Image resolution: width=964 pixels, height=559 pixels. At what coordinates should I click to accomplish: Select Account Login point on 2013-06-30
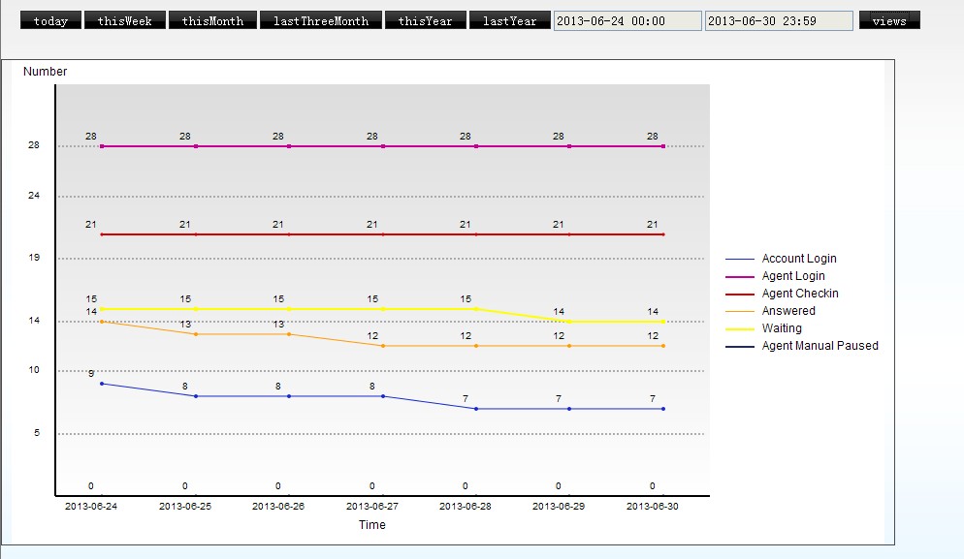click(x=663, y=409)
